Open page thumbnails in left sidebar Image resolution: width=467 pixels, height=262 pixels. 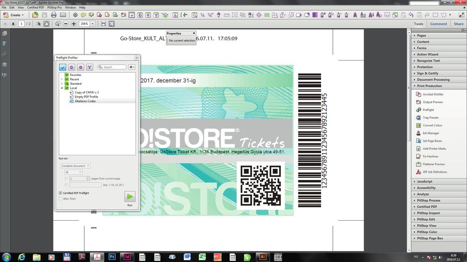click(5, 34)
